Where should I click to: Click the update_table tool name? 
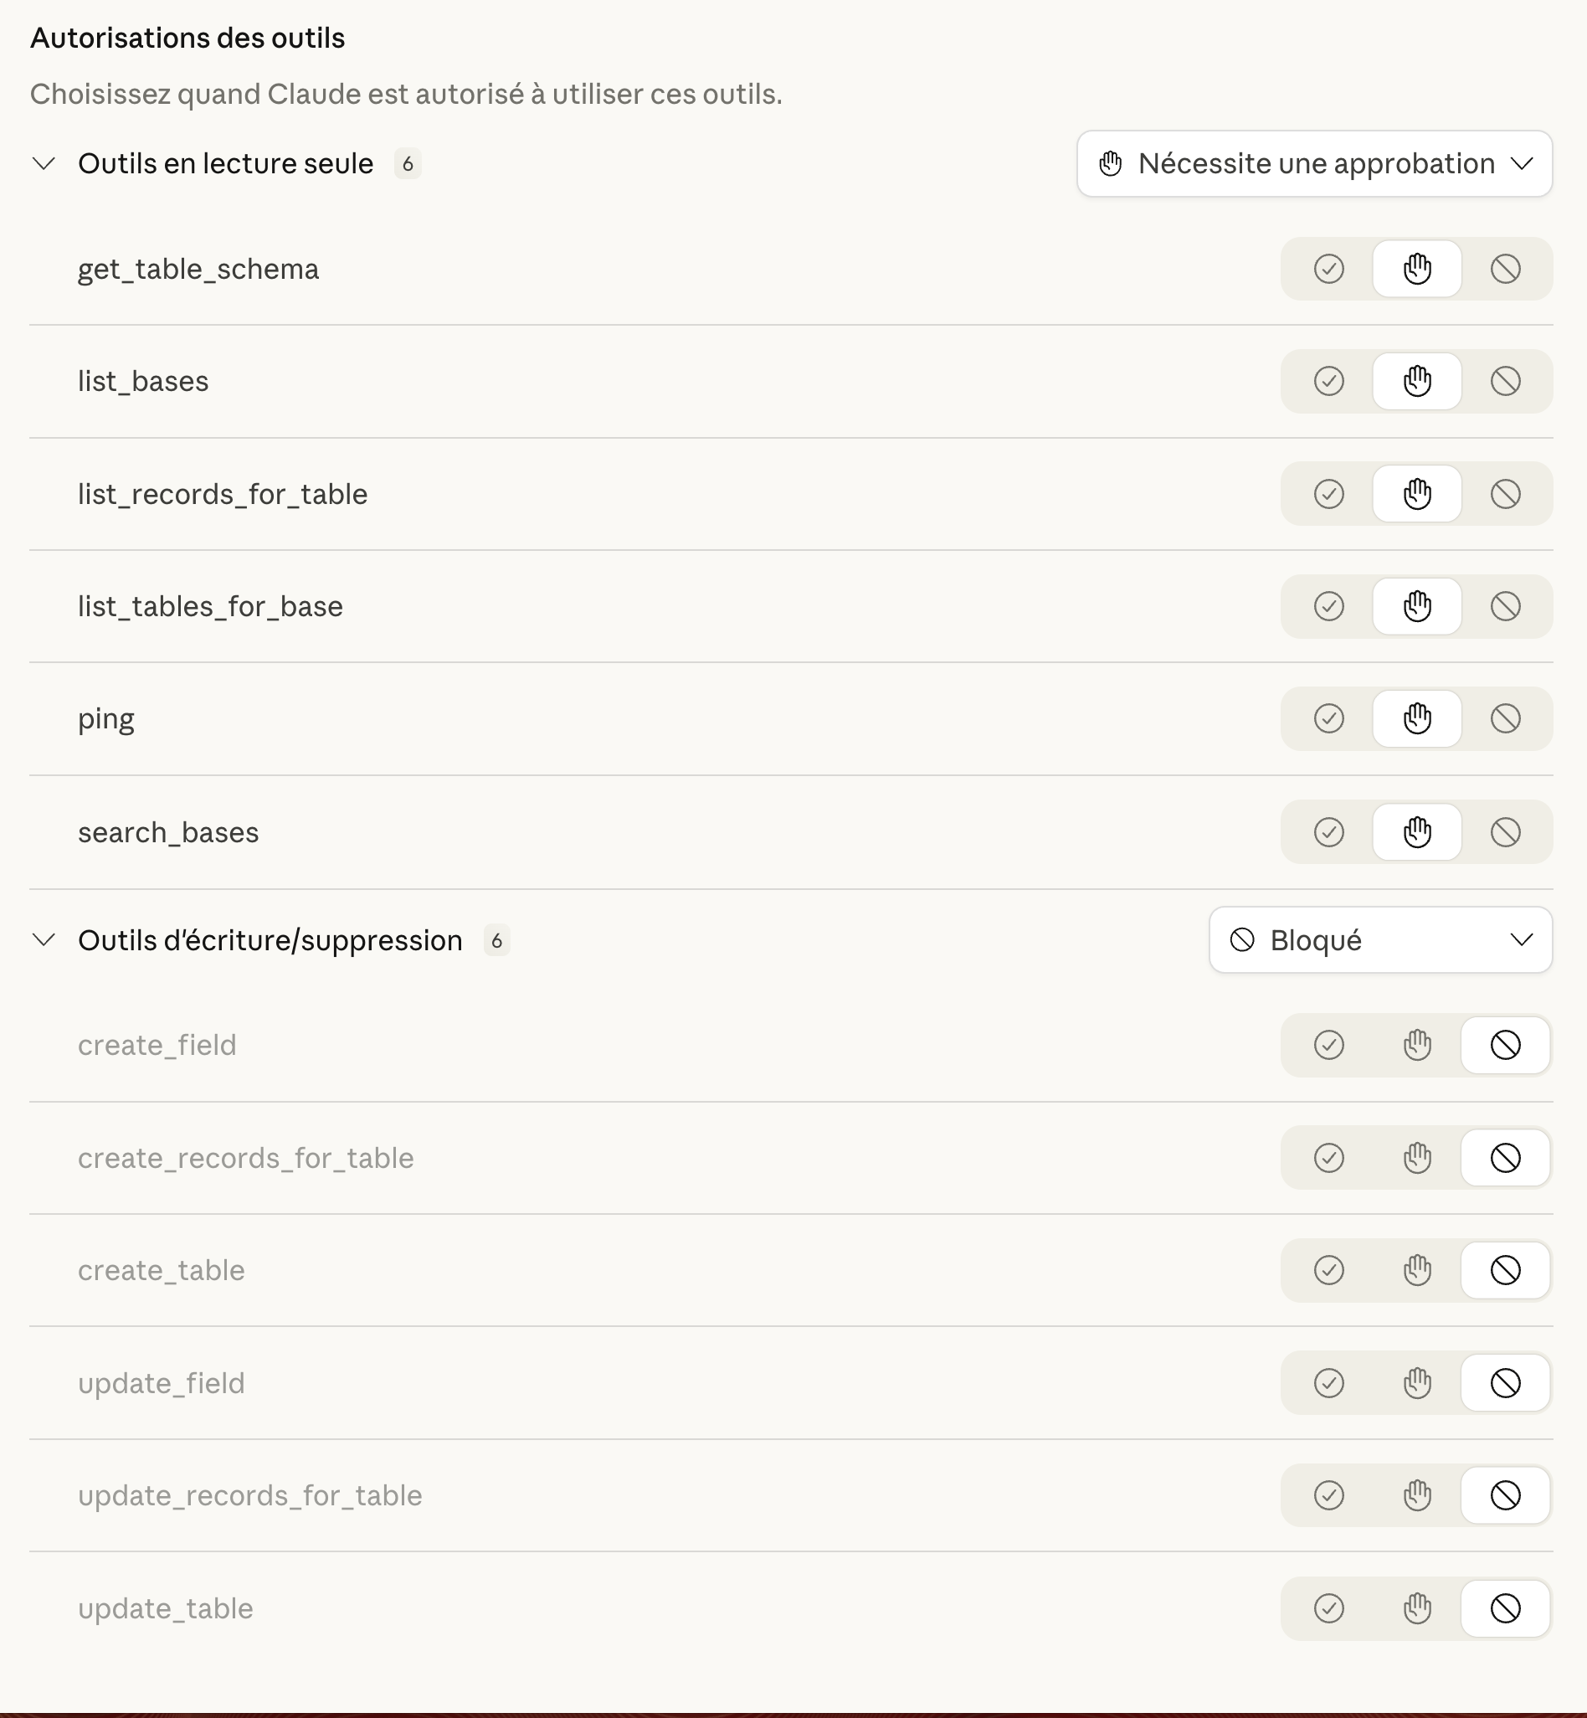[166, 1608]
